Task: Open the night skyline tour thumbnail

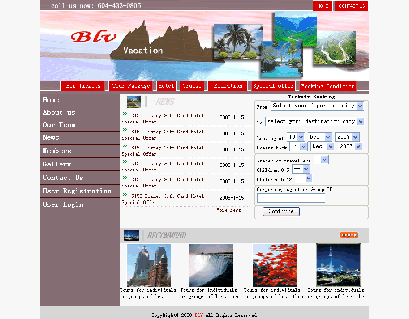Action: pyautogui.click(x=338, y=265)
